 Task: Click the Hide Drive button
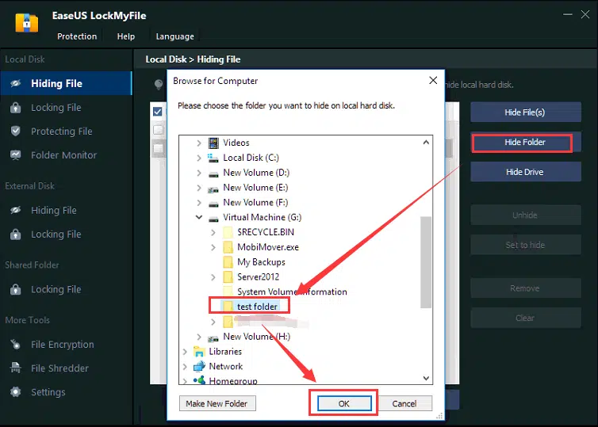pos(525,172)
